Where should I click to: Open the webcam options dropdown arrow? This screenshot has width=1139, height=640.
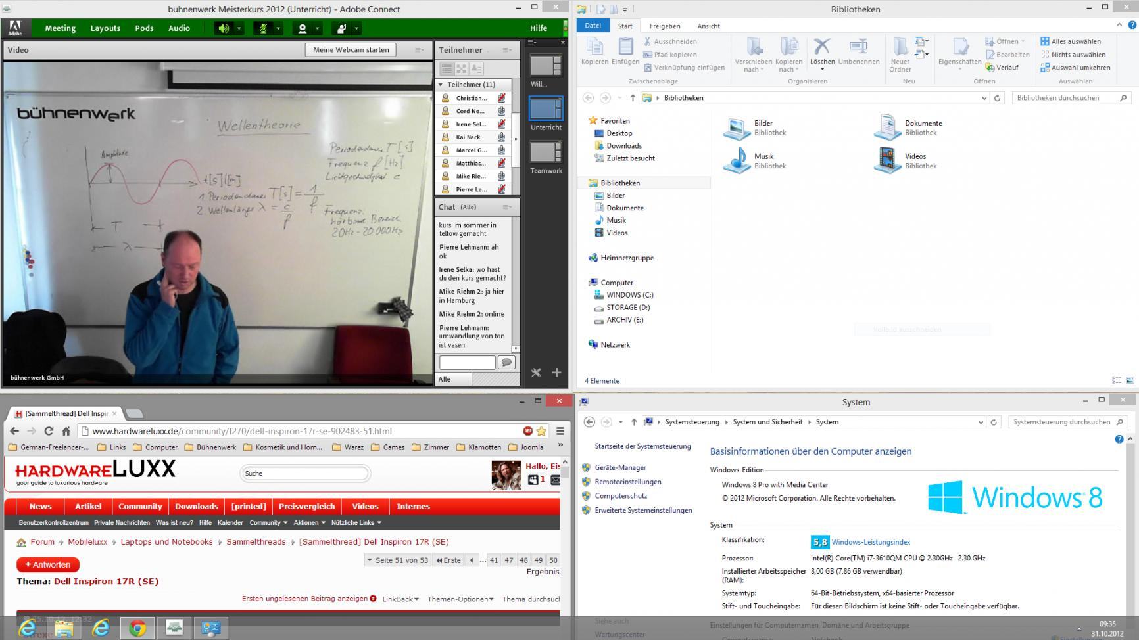(x=318, y=28)
